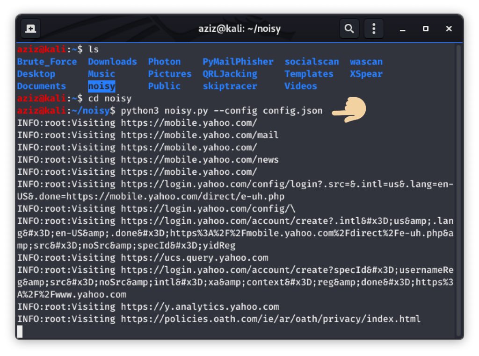Click the https://login.yahoo.com/config/\ URL
Viewport: 479px width, 356px height.
(208, 209)
